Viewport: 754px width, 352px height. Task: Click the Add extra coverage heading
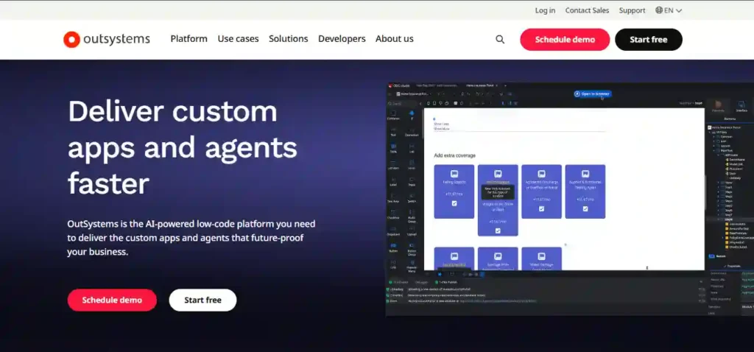click(x=455, y=155)
